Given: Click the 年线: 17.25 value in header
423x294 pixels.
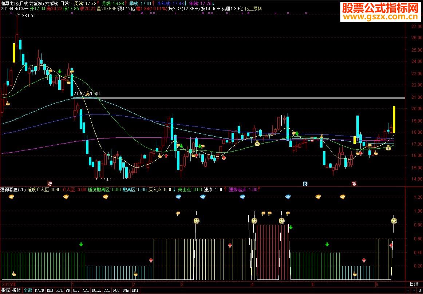Looking at the screenshot, I should [200, 3].
